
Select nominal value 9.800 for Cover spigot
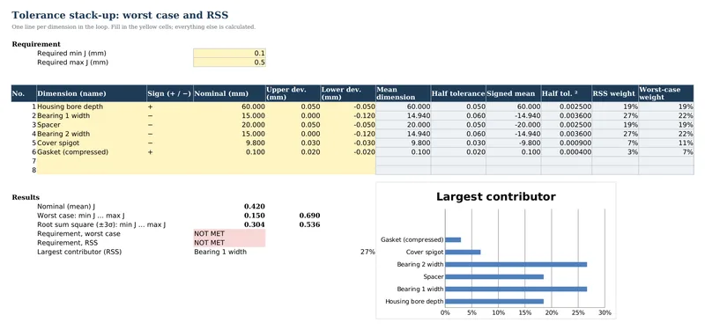(x=229, y=143)
